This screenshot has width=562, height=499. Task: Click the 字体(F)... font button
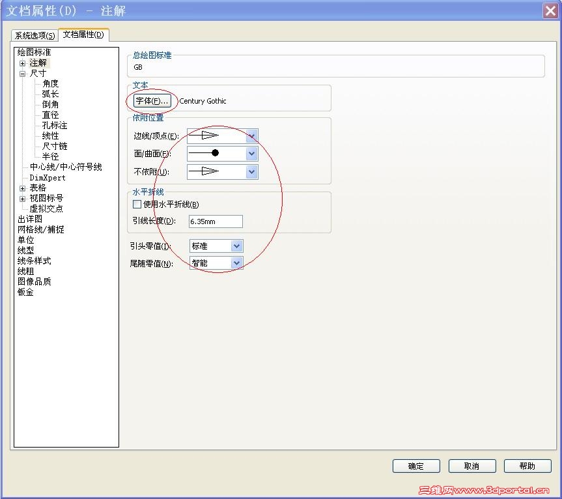point(152,101)
